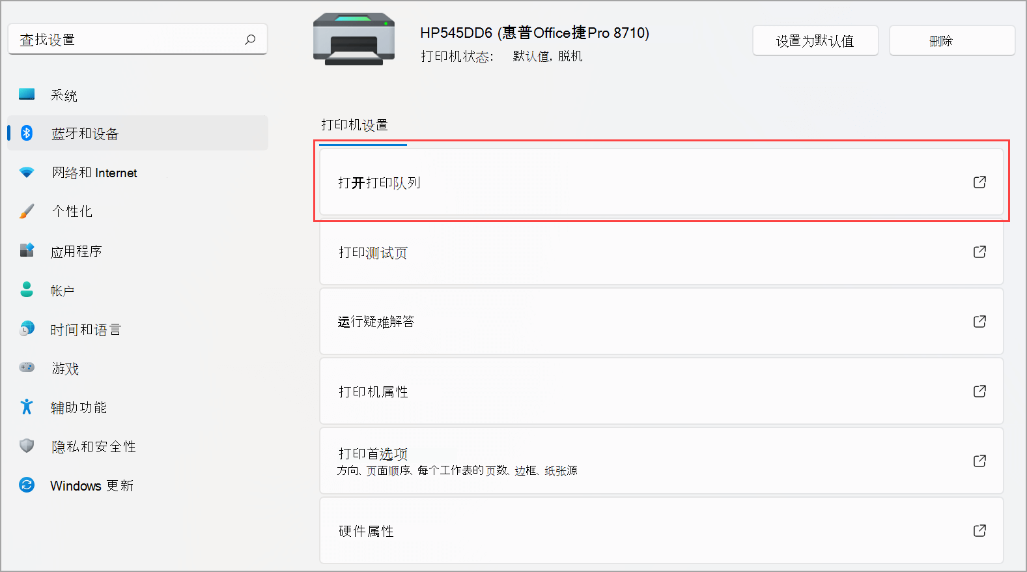Open 个性化 settings page

137,211
